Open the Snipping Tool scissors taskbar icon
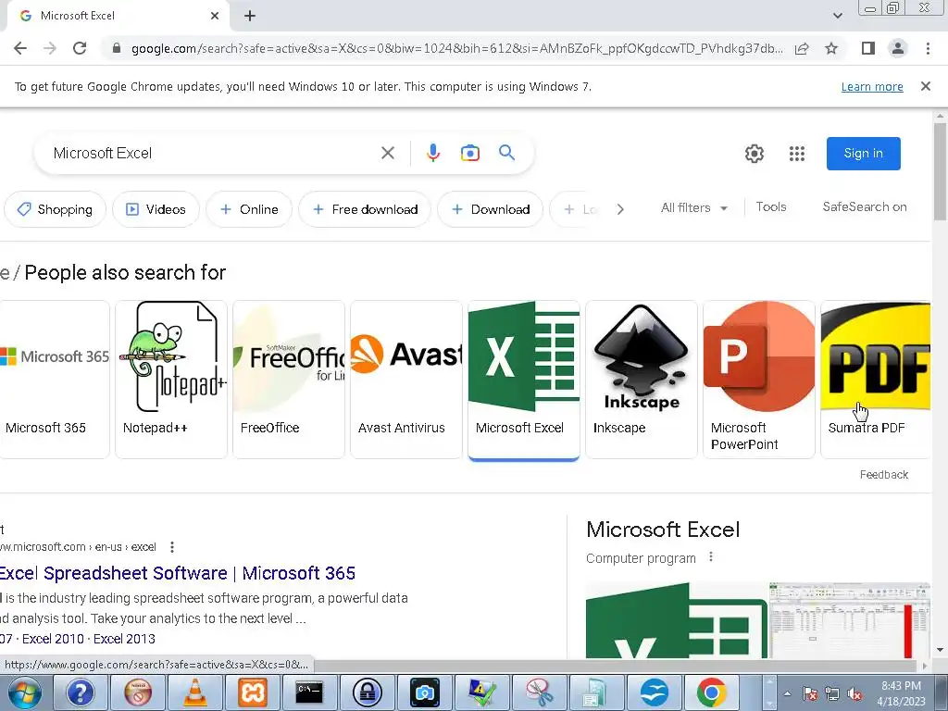The height and width of the screenshot is (711, 948). coord(539,692)
